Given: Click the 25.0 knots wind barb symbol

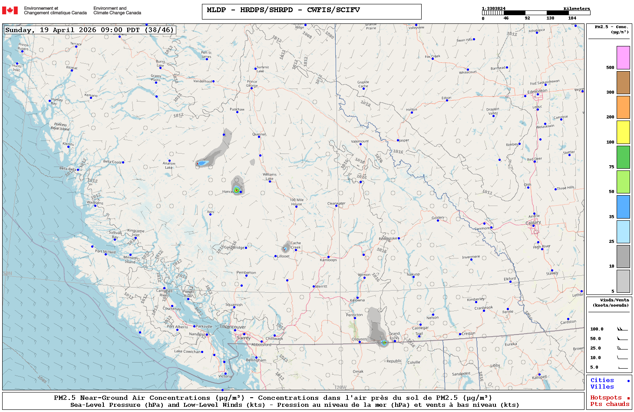Looking at the screenshot, I should (622, 348).
